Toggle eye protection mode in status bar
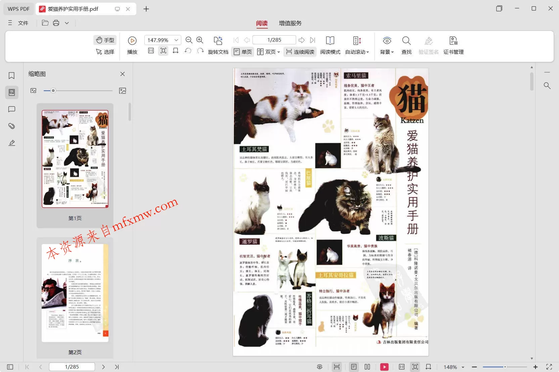The image size is (559, 372). [320, 367]
